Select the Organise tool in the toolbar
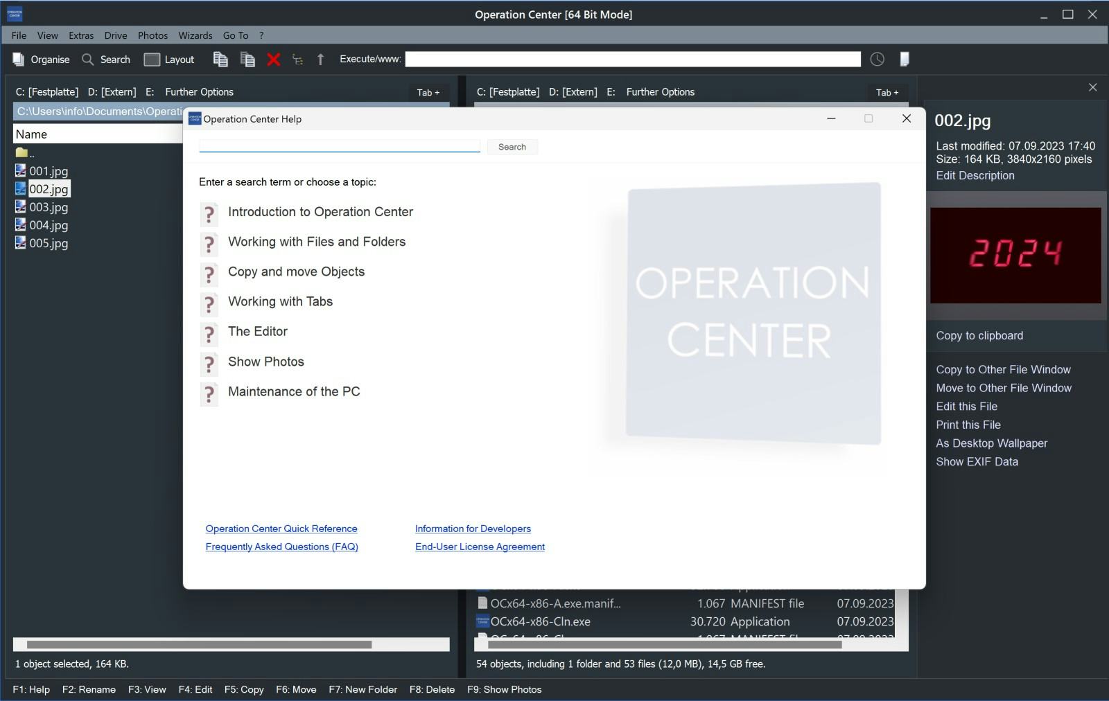Viewport: 1109px width, 701px height. pos(42,60)
